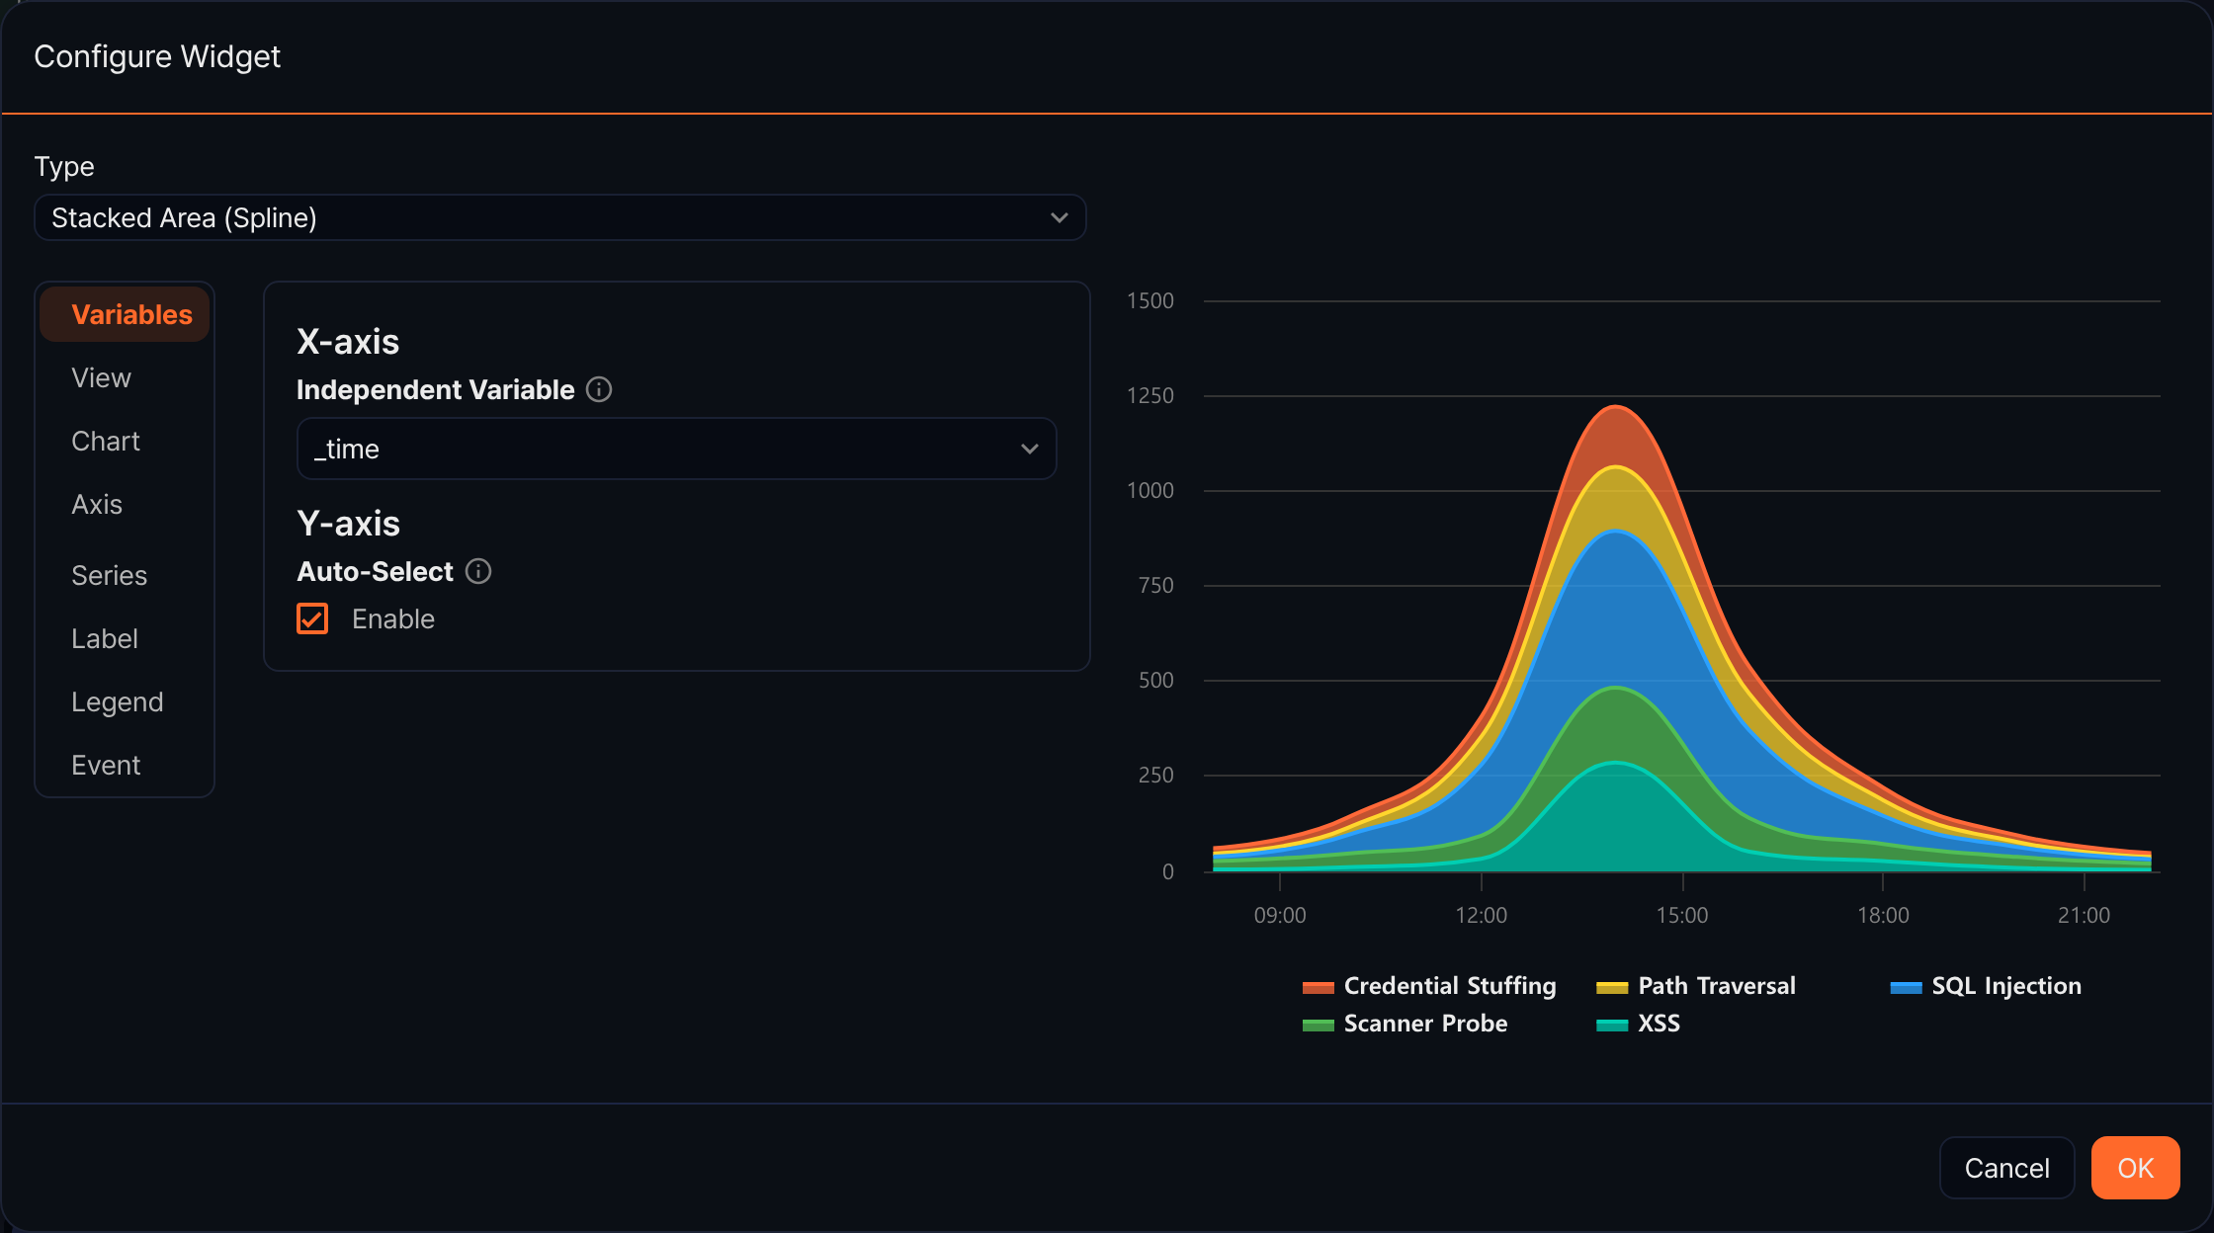
Task: Toggle Path Traversal legend marker
Action: [x=1612, y=987]
